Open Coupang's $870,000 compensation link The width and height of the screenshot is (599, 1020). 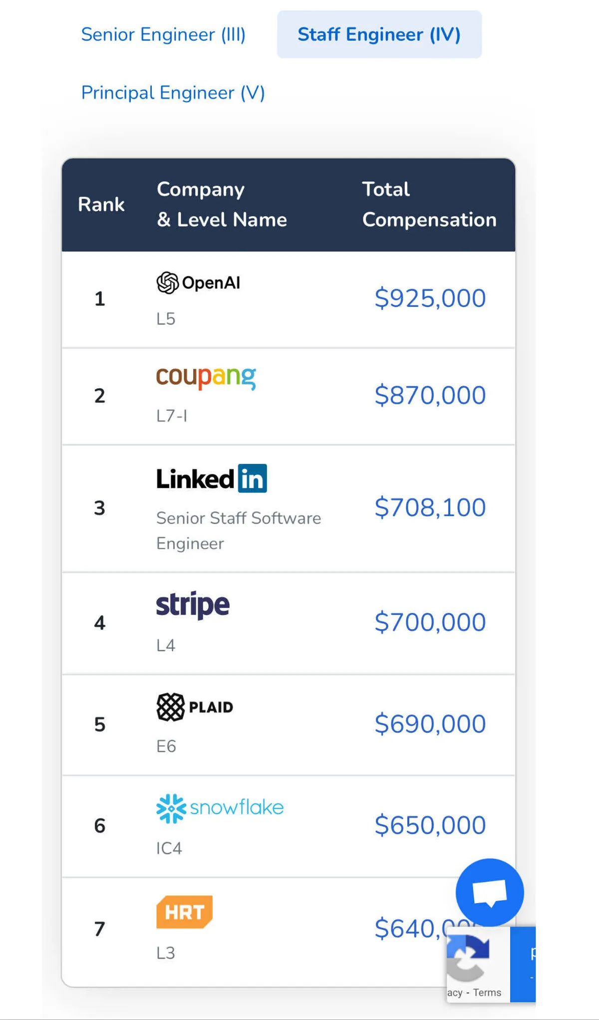pos(430,395)
